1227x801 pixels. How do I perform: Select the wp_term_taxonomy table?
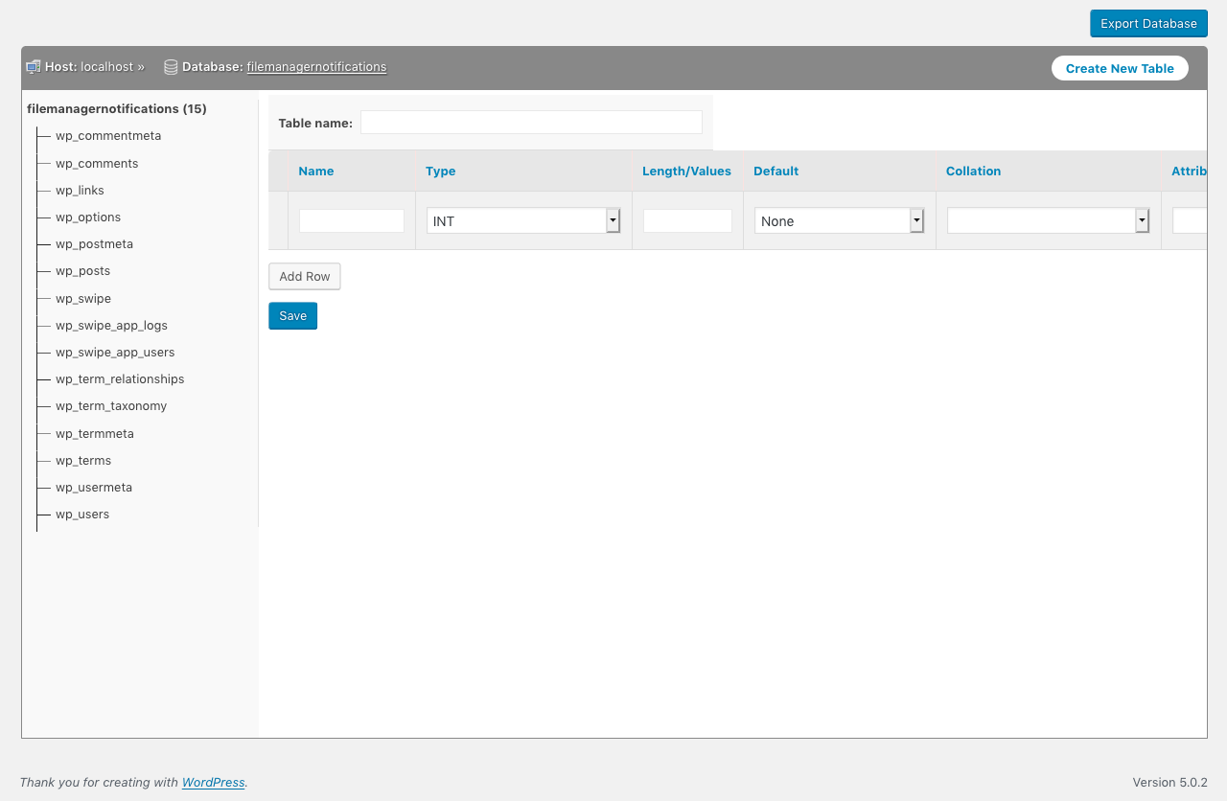pyautogui.click(x=111, y=405)
